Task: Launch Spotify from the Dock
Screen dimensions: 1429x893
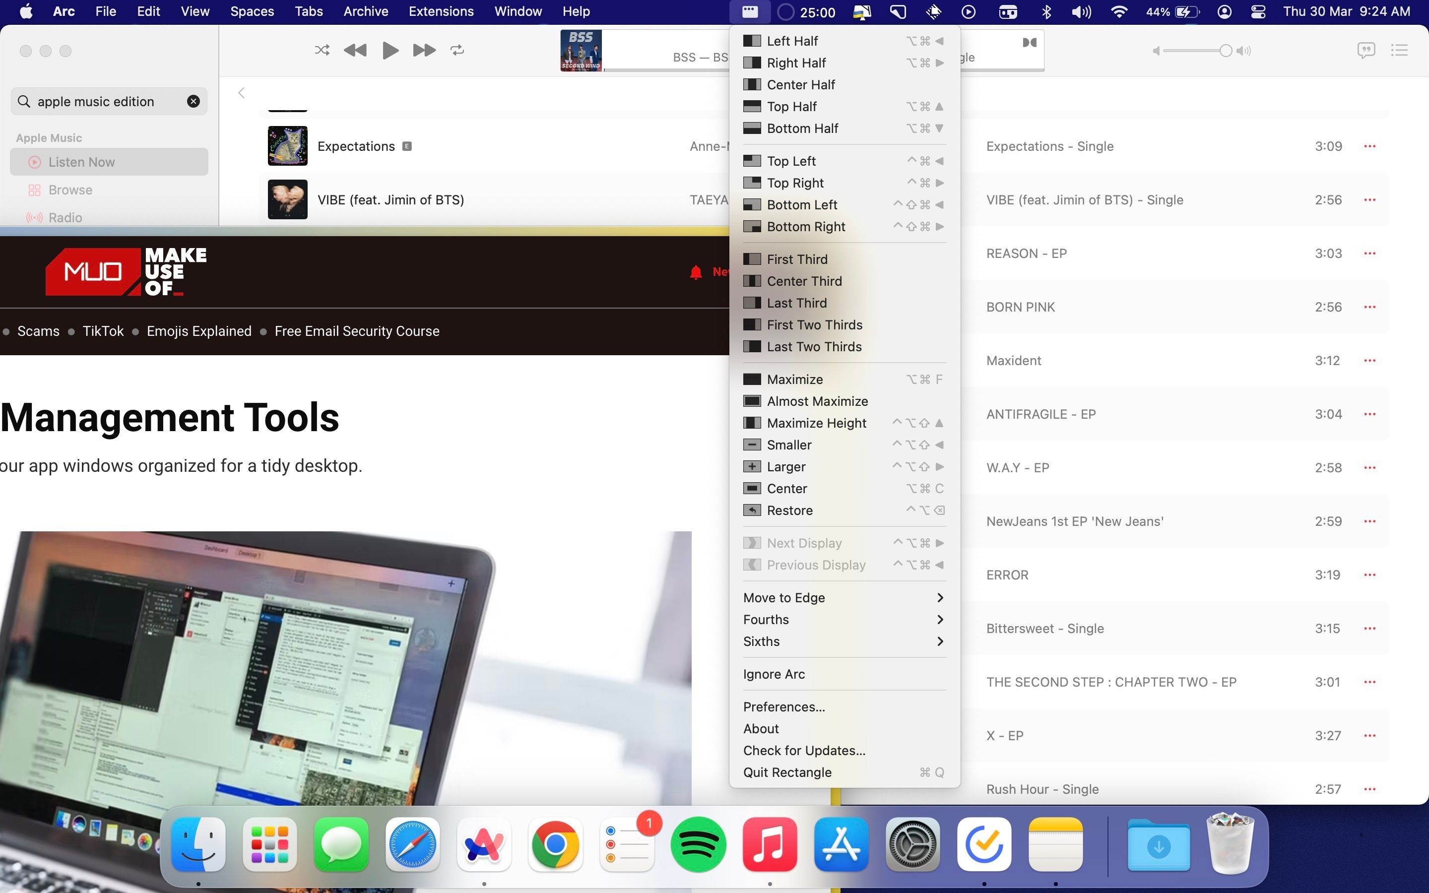Action: pyautogui.click(x=699, y=844)
